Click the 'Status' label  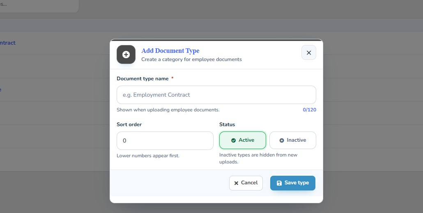tap(227, 125)
